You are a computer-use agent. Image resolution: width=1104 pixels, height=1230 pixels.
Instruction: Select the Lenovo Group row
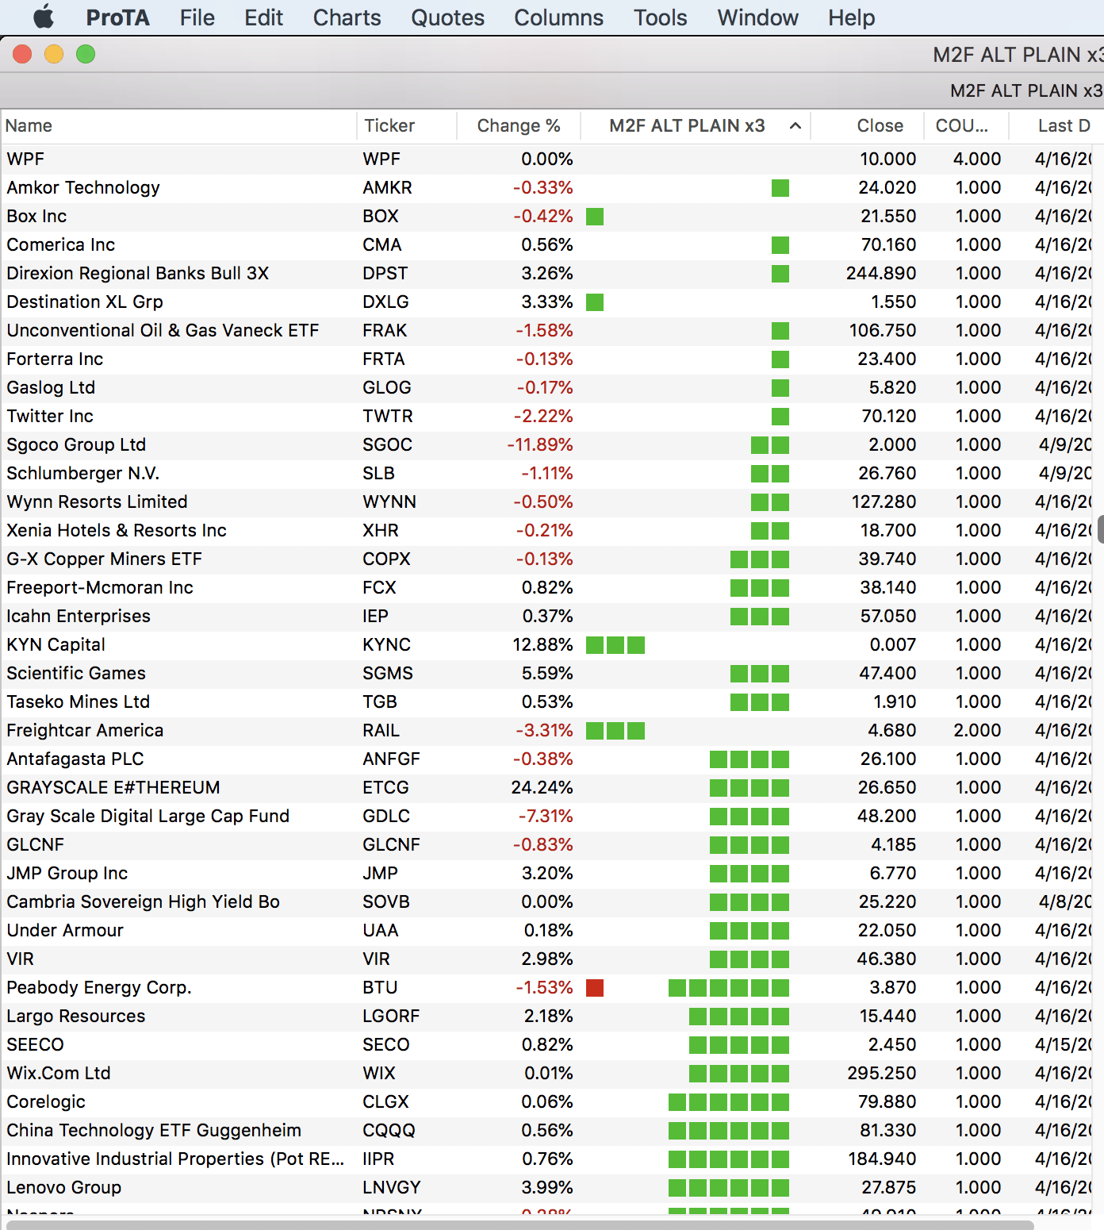tap(547, 1188)
